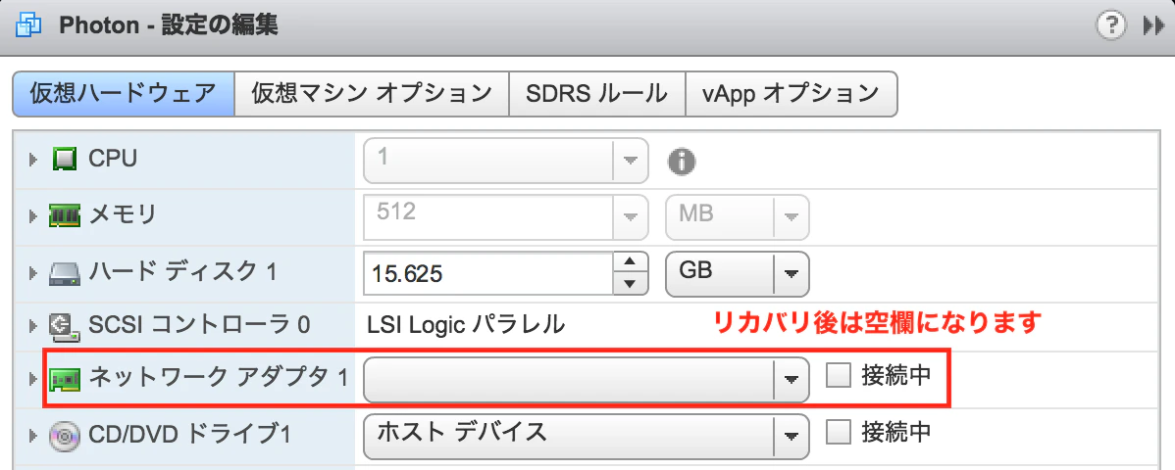
Task: Click the SCSI コントローラ 0 label
Action: 199,325
